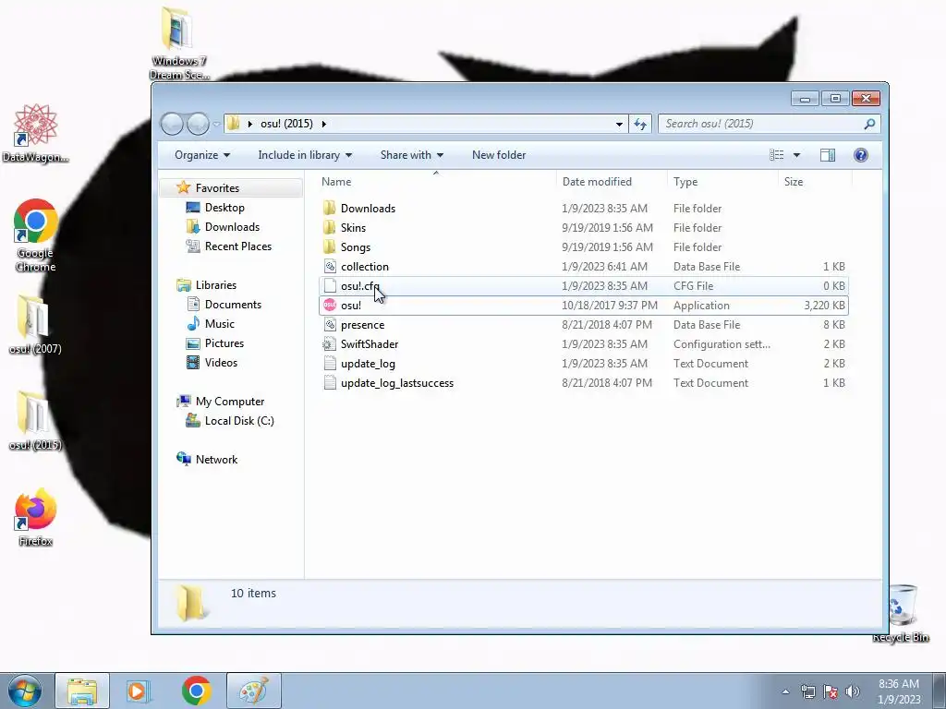Select the osu!.cfg file
Viewport: 946px width, 709px height.
[x=584, y=286]
